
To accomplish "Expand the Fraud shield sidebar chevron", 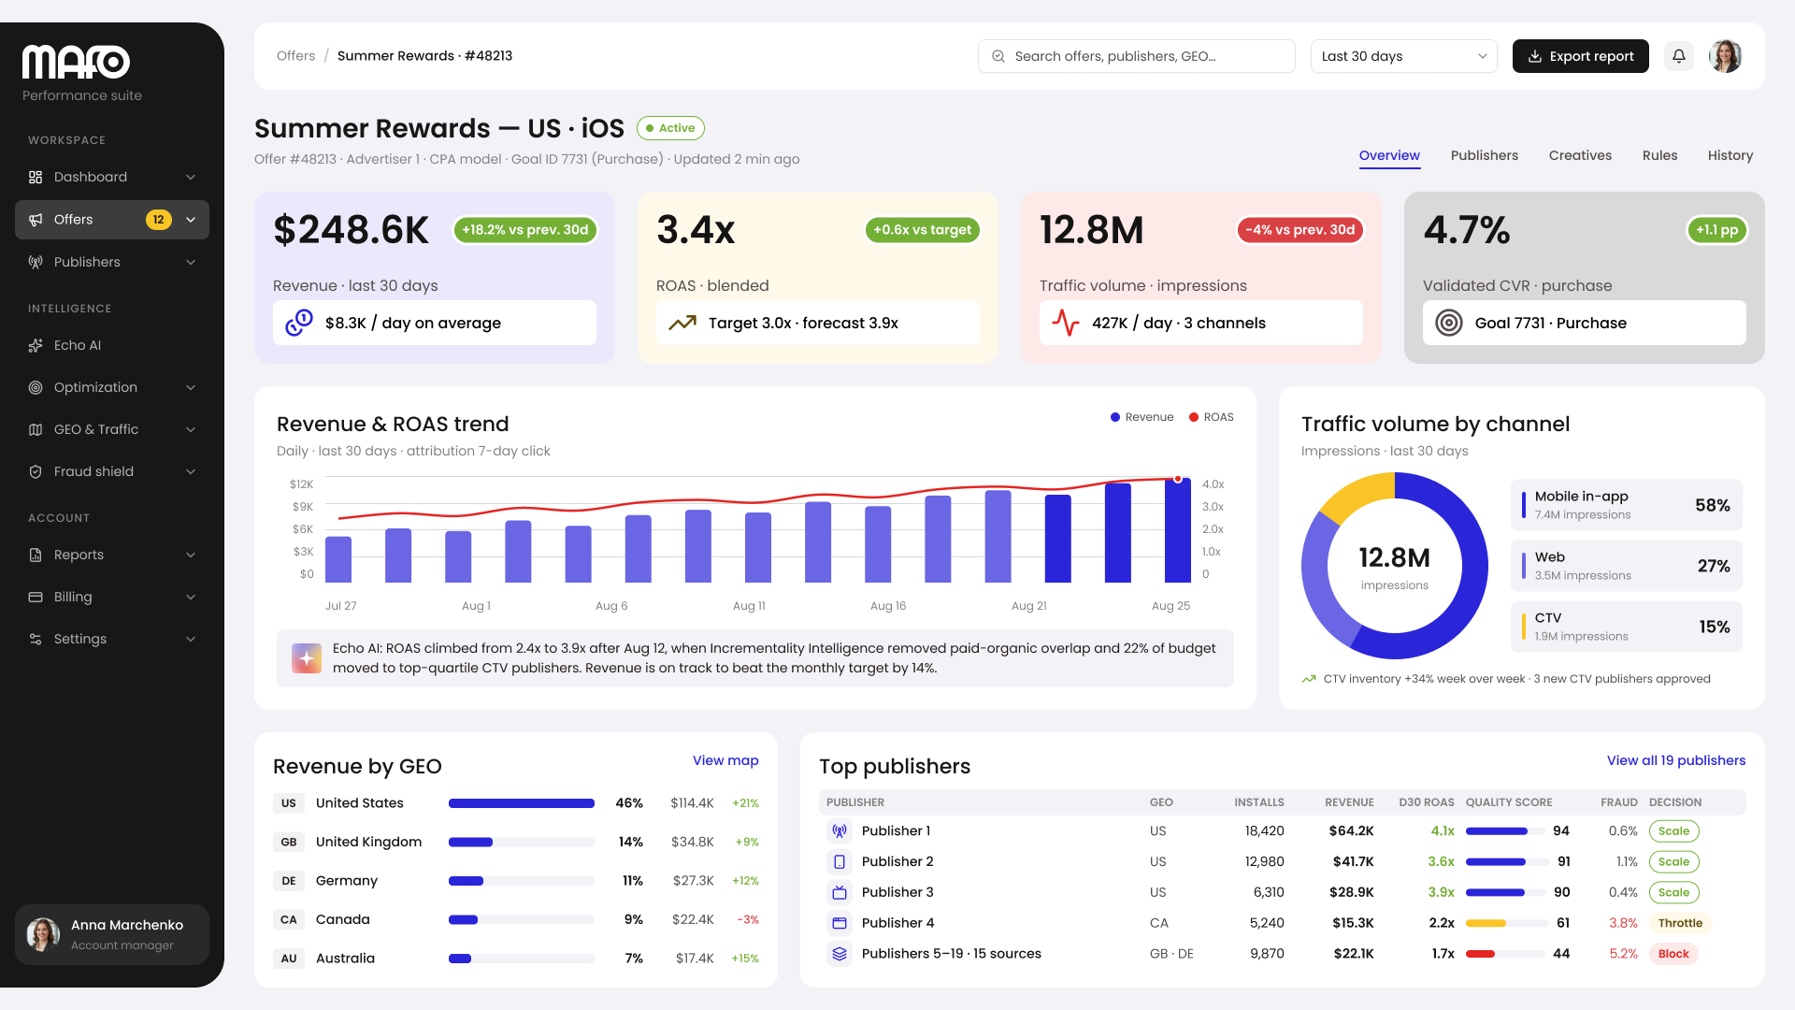I will tap(191, 471).
